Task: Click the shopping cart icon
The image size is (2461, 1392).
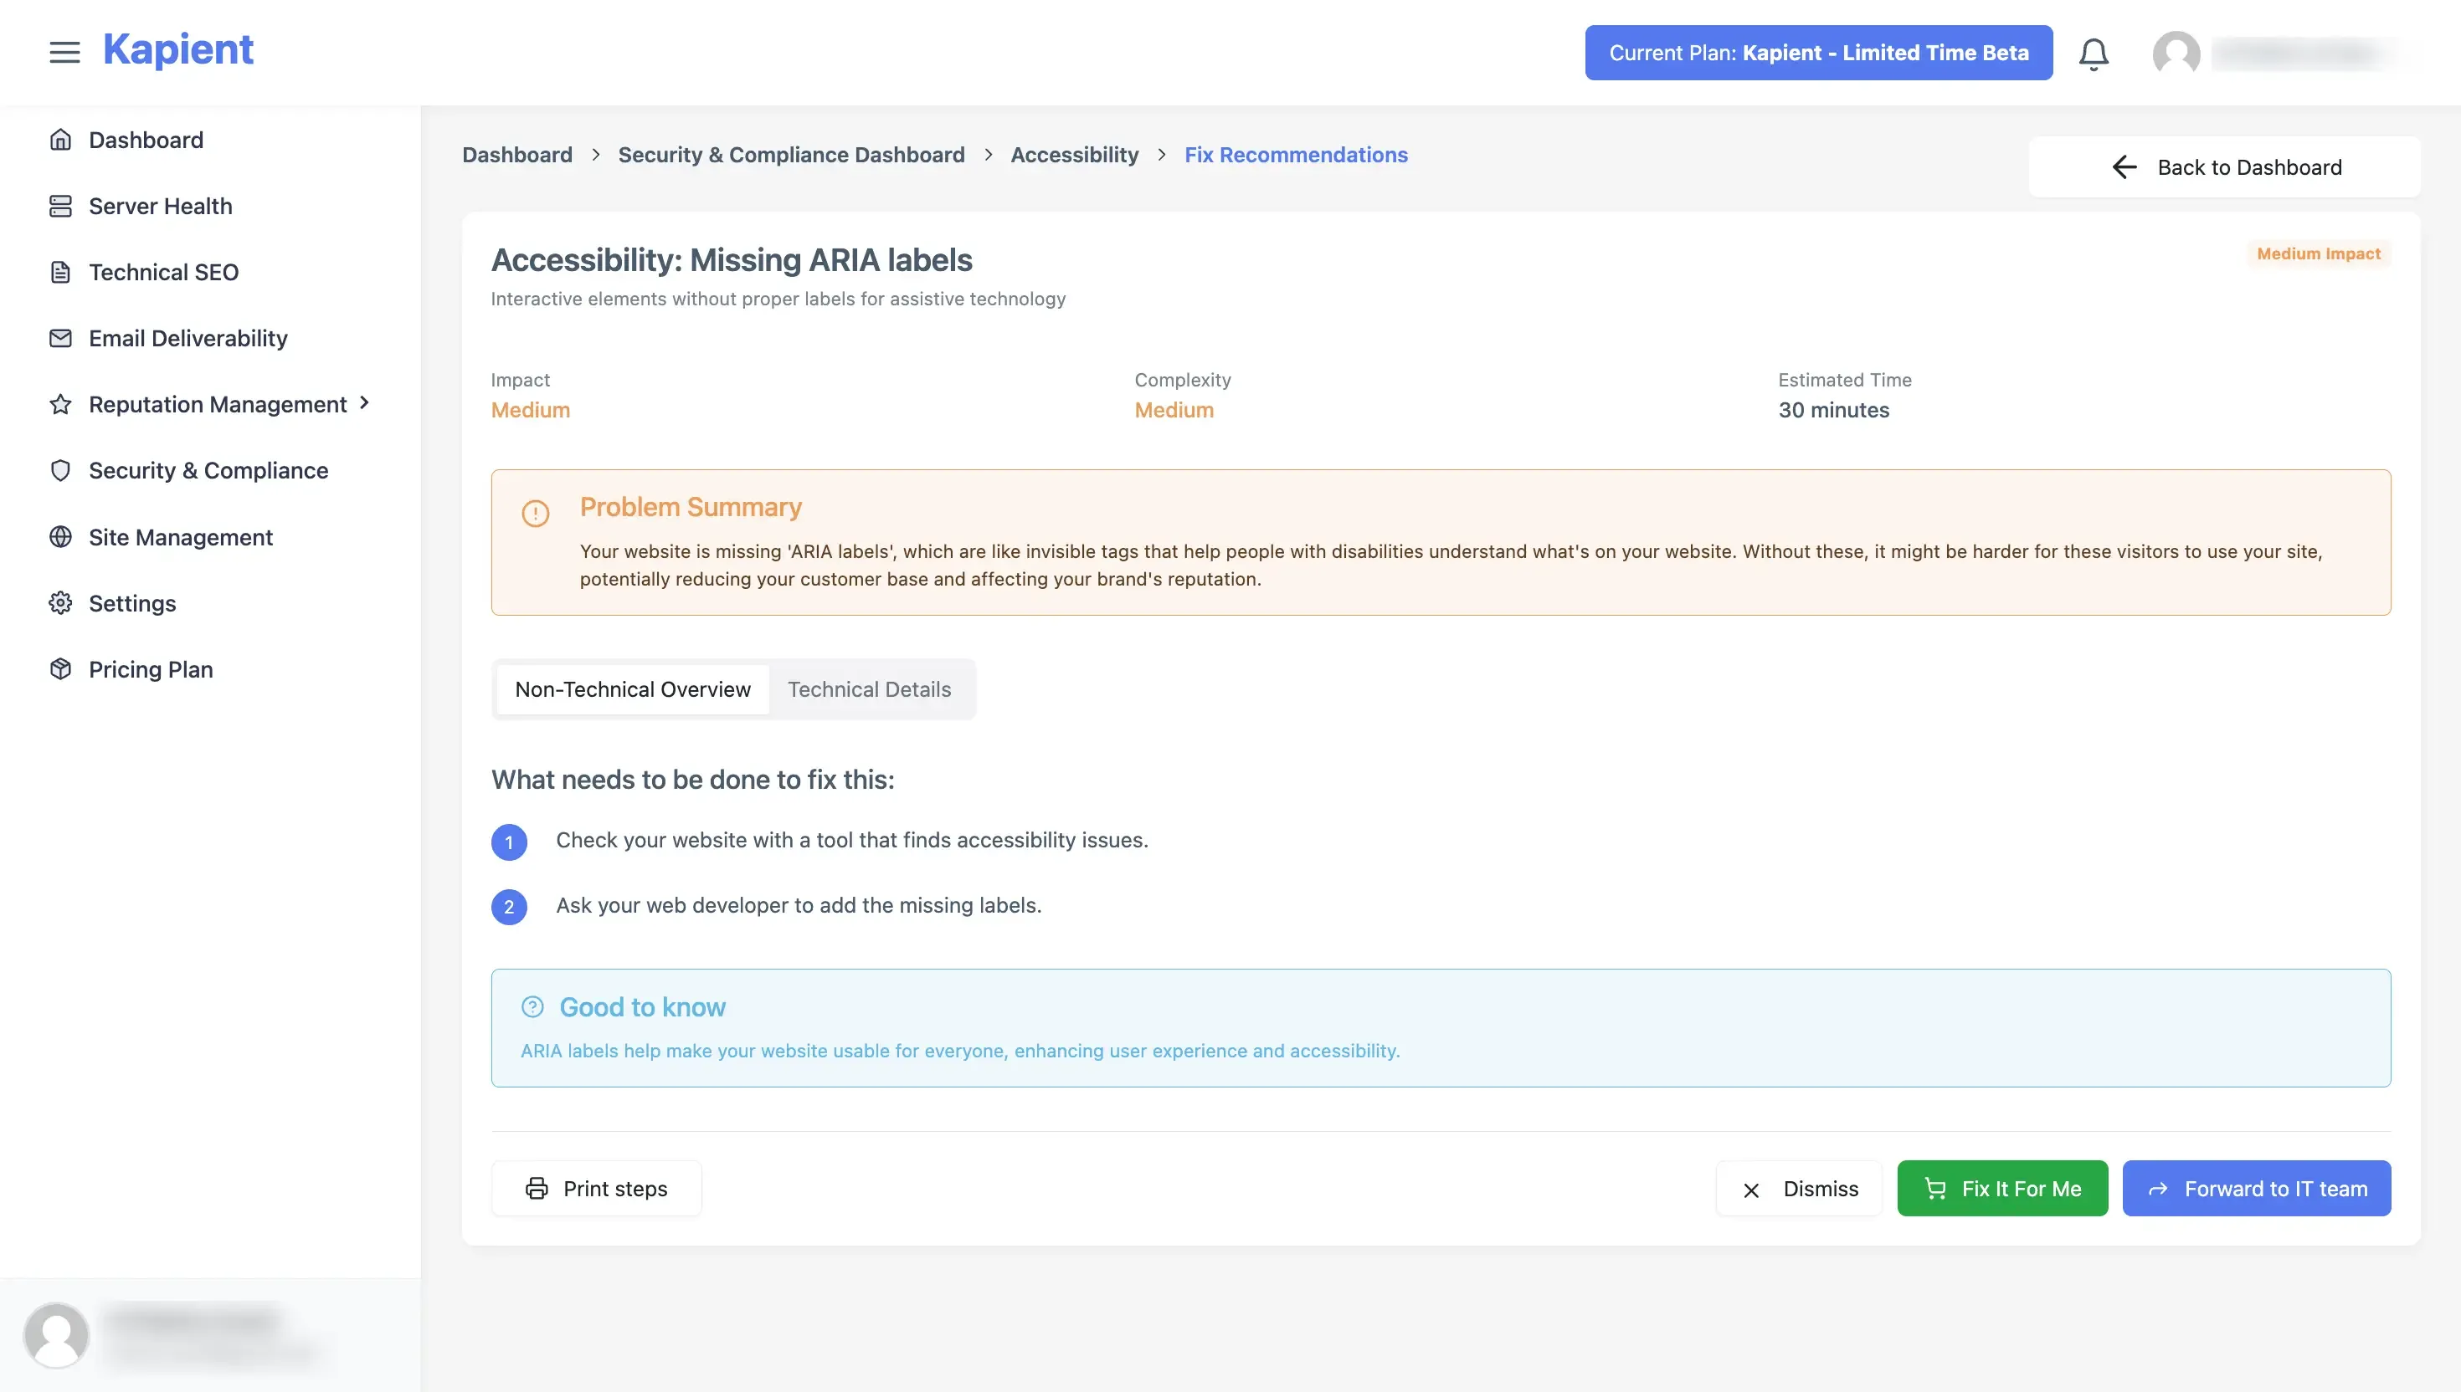Action: pyautogui.click(x=1934, y=1187)
